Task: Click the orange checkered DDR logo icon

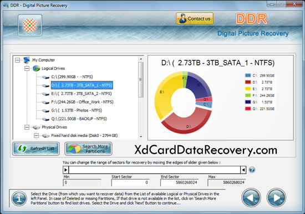Action: pos(30,25)
